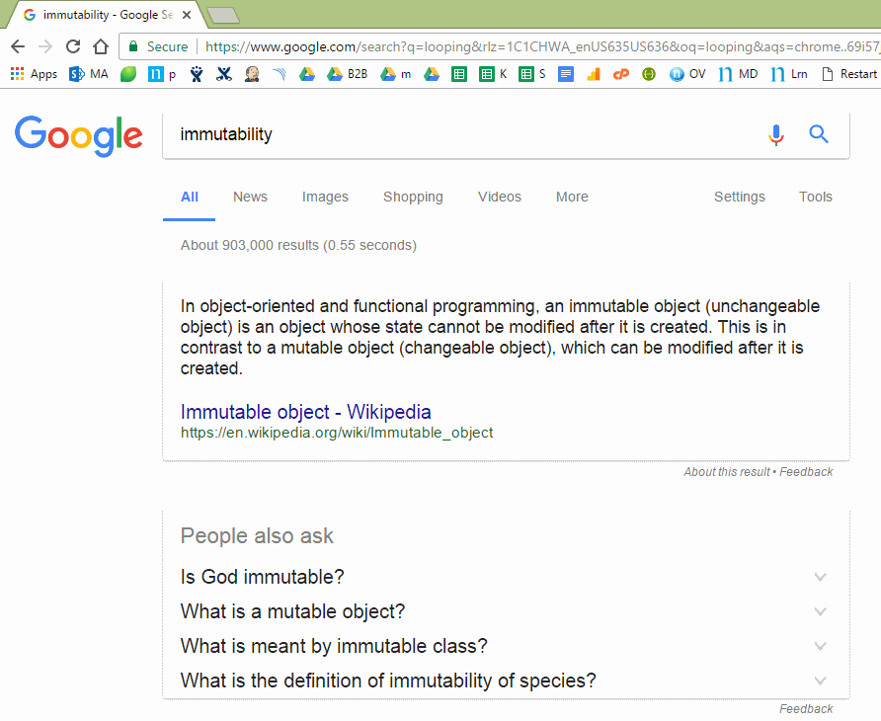
Task: Click the blue magnifier search icon
Action: (x=819, y=134)
